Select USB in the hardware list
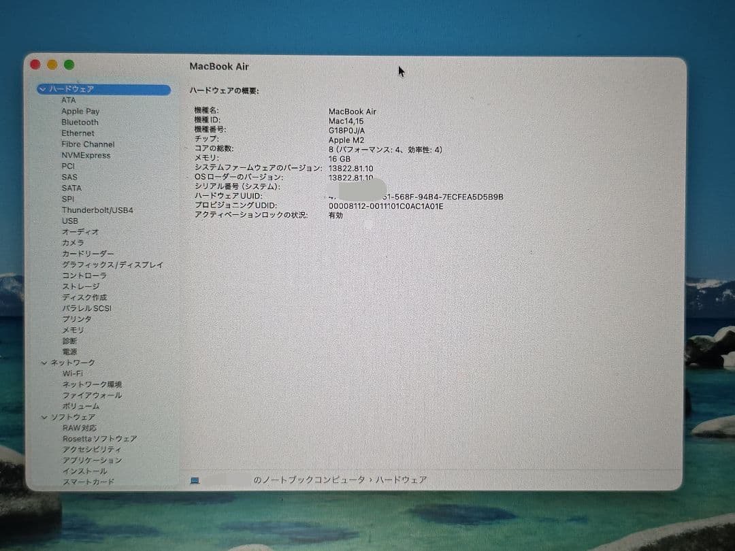 click(x=70, y=221)
